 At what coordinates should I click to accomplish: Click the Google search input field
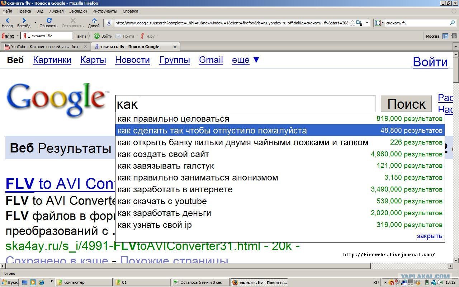(x=245, y=104)
